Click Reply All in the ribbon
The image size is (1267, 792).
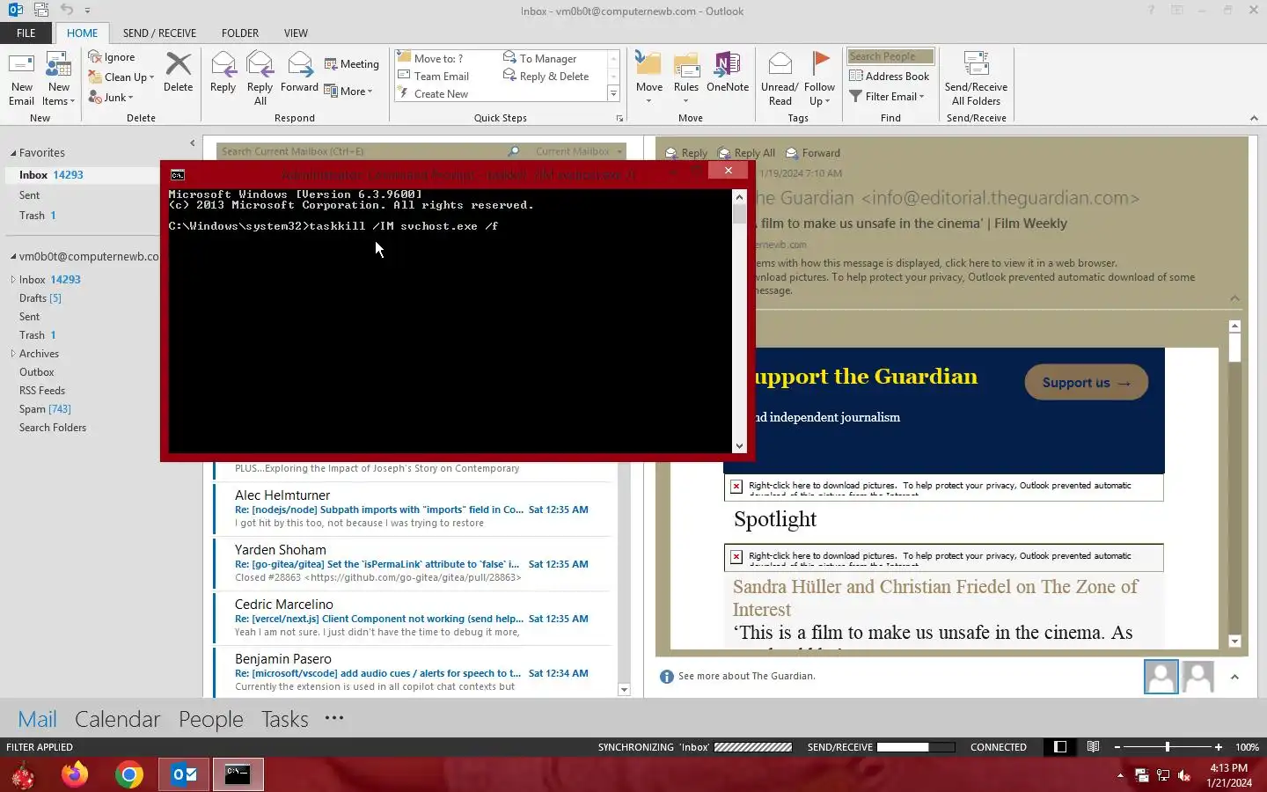click(x=260, y=79)
